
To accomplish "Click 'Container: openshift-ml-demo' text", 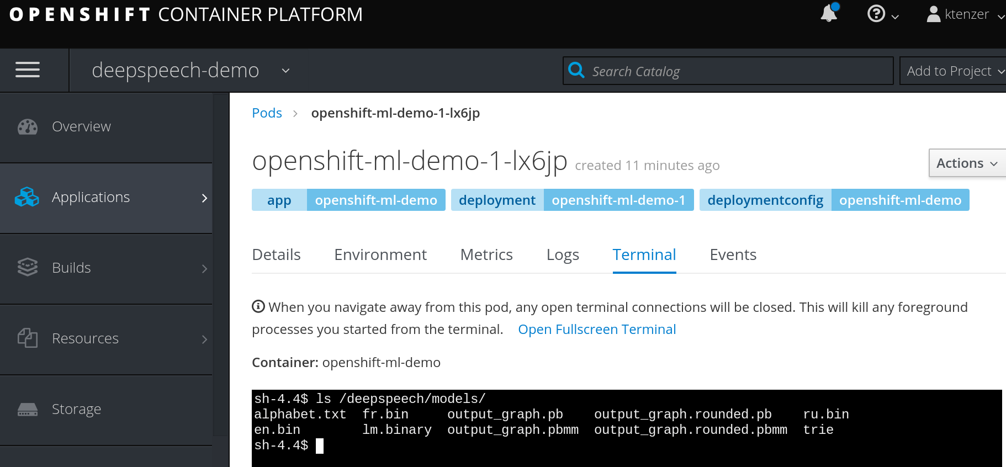I will (x=346, y=363).
